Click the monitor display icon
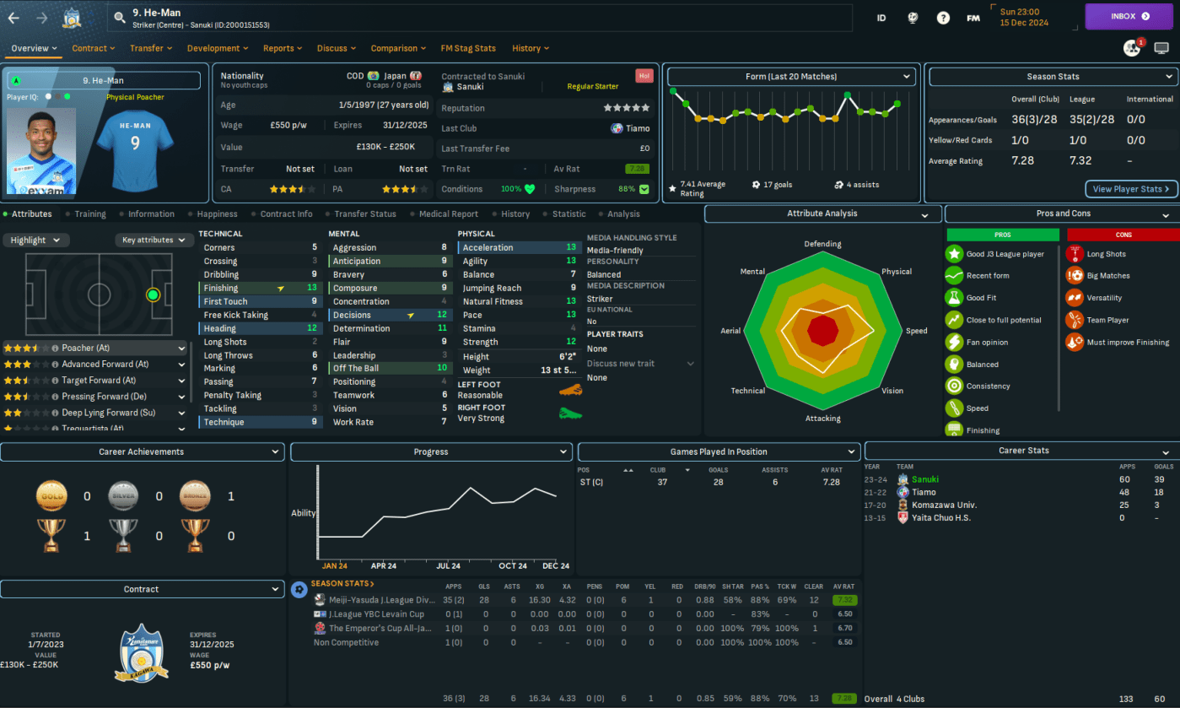This screenshot has width=1180, height=708. pos(1162,48)
